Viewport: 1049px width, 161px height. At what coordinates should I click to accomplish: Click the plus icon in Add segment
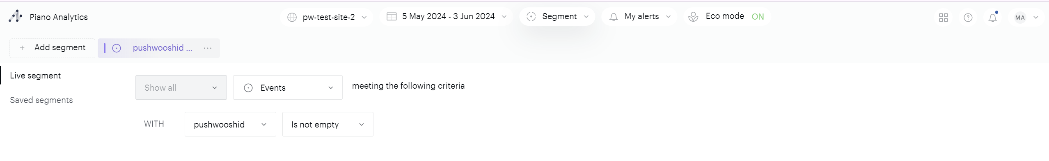tap(22, 48)
